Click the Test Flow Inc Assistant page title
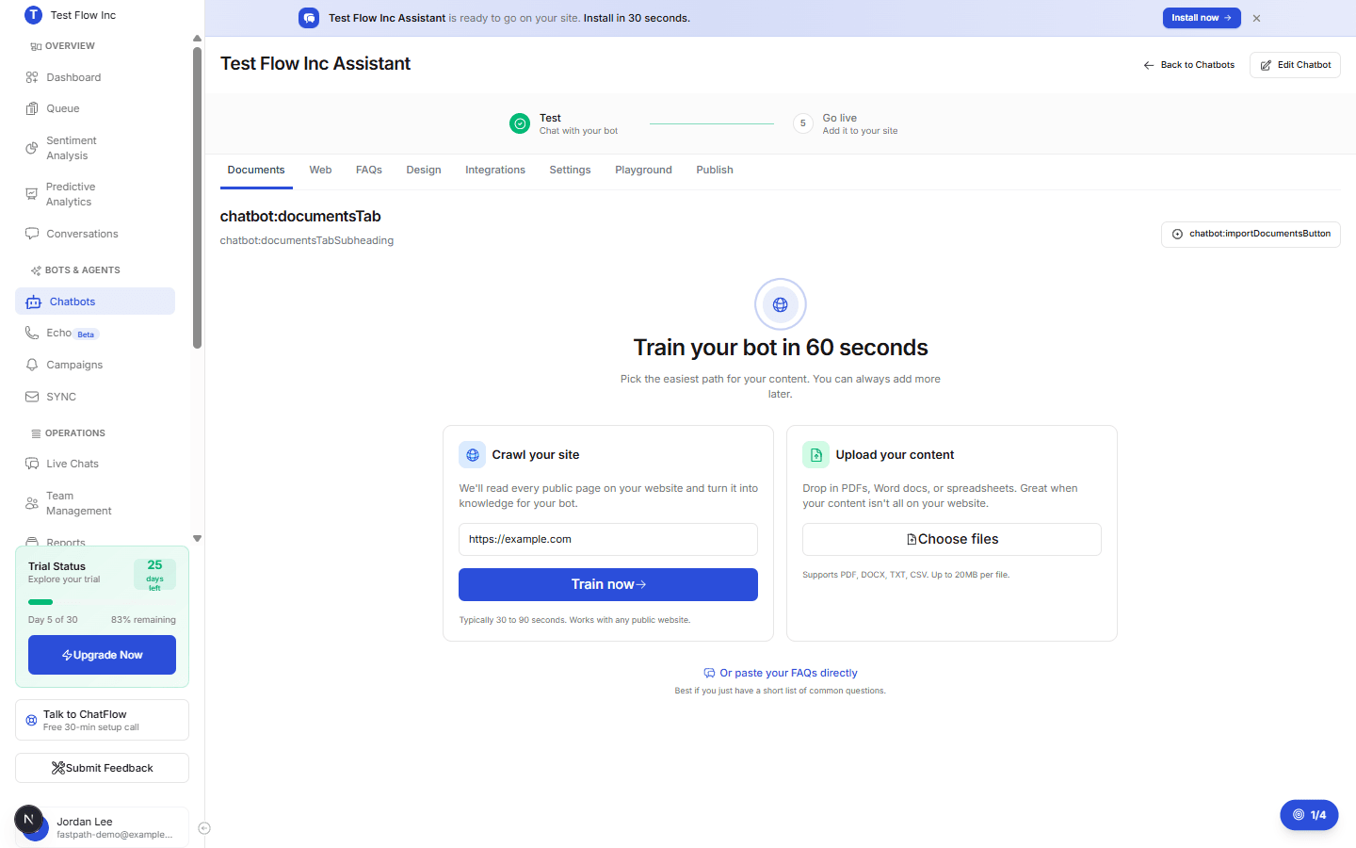Viewport: 1356px width, 848px height. click(315, 63)
